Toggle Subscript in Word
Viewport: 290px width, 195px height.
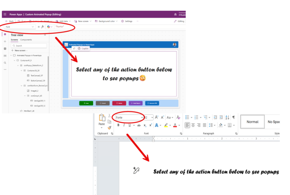[x=145, y=125]
